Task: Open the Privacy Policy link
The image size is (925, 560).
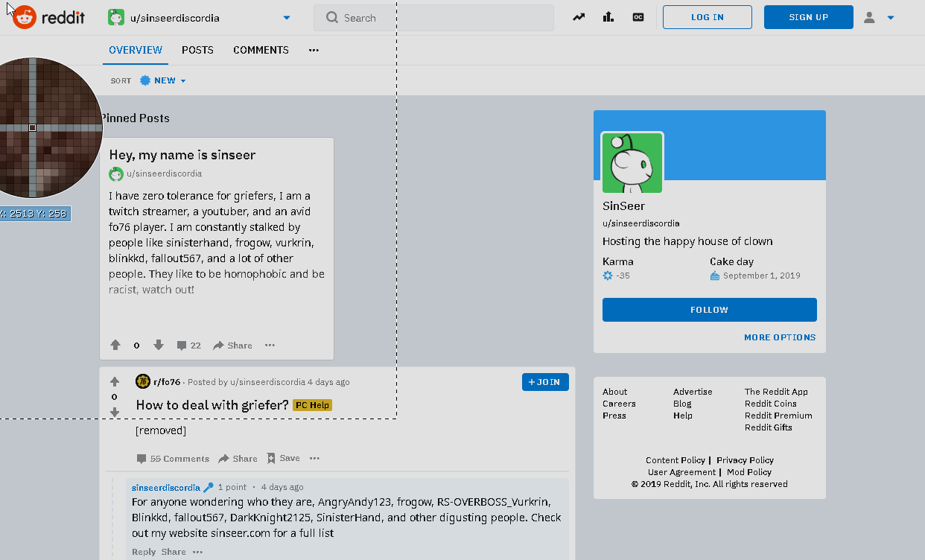Action: (745, 460)
